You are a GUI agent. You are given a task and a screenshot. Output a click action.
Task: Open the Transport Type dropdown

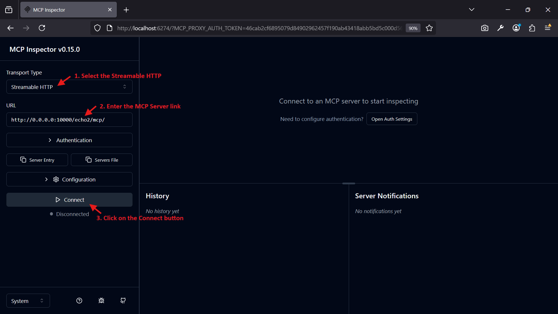click(x=69, y=87)
